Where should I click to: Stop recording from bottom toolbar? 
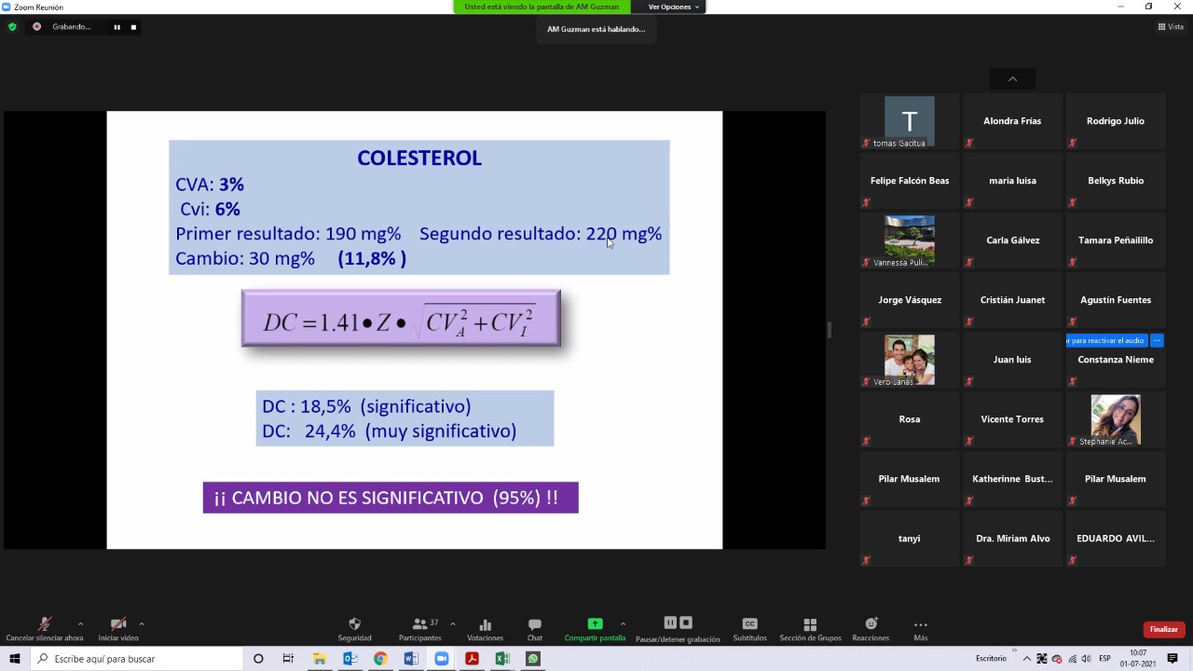(x=686, y=623)
